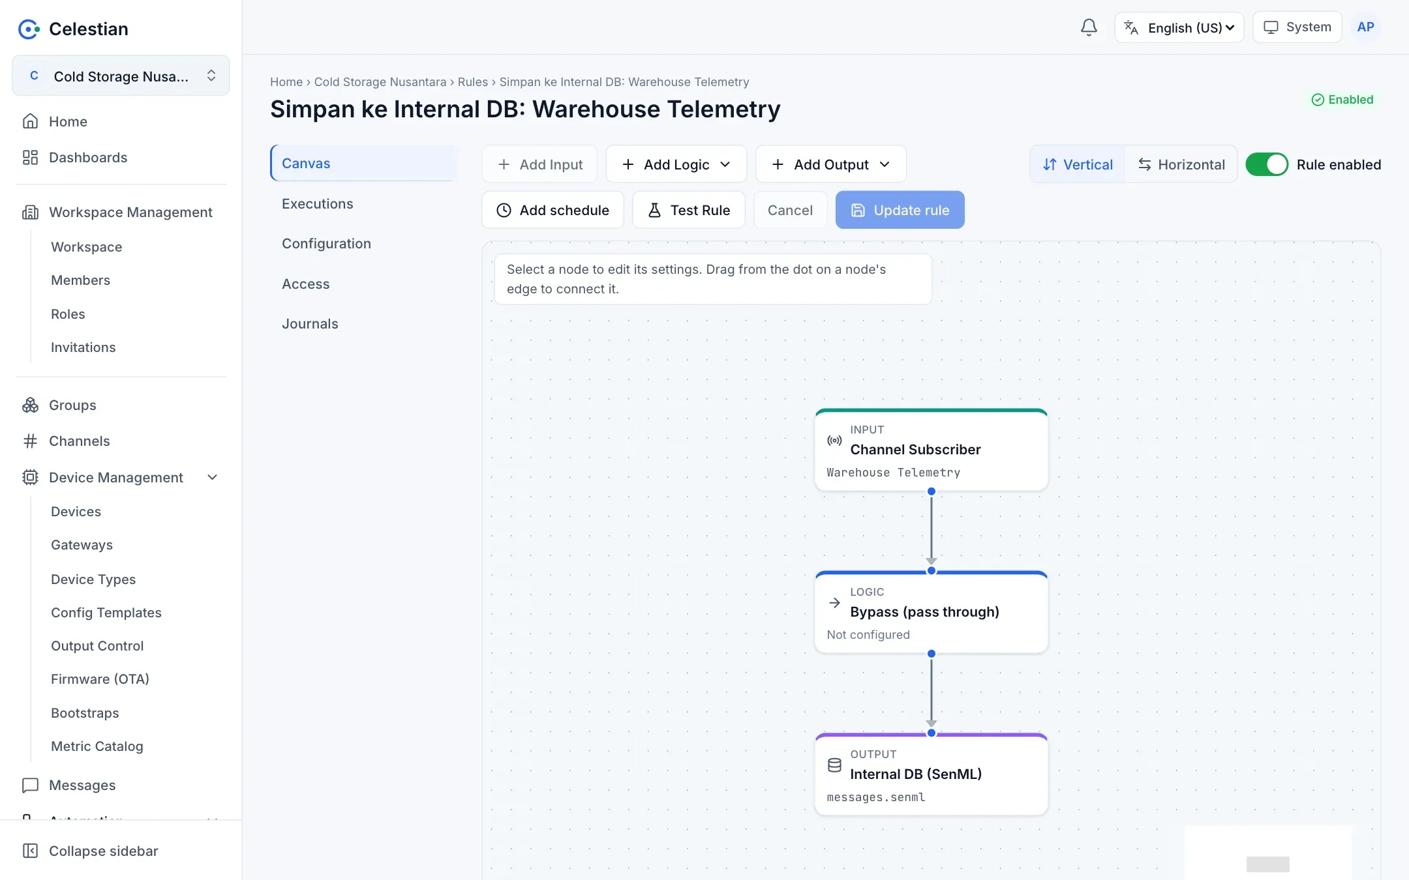Click the Channel Subscriber node bottom connector dot

(932, 491)
